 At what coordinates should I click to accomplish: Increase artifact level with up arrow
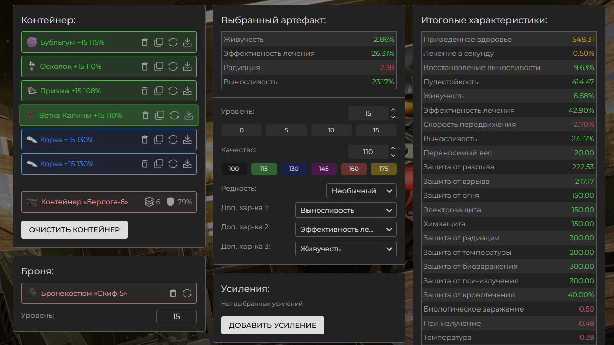pos(393,110)
